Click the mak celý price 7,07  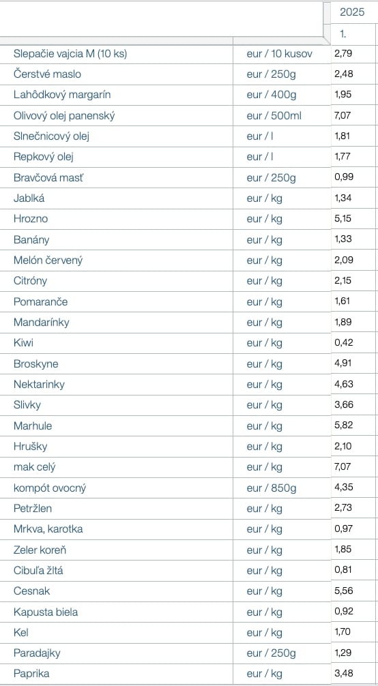[x=343, y=467]
